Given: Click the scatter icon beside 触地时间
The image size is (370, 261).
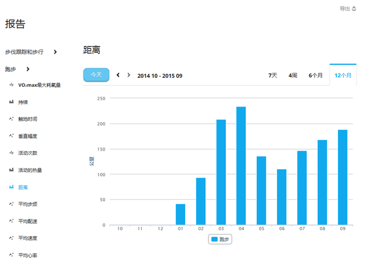Looking at the screenshot, I should click(x=11, y=119).
